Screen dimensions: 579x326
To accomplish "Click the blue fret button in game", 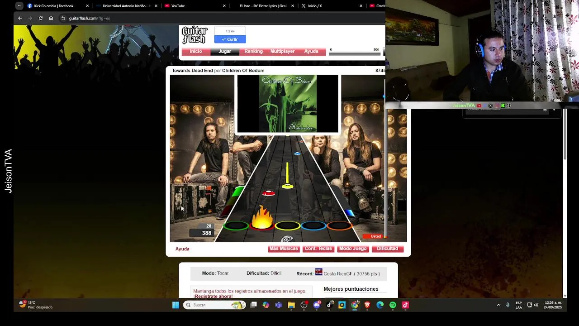I will (314, 225).
